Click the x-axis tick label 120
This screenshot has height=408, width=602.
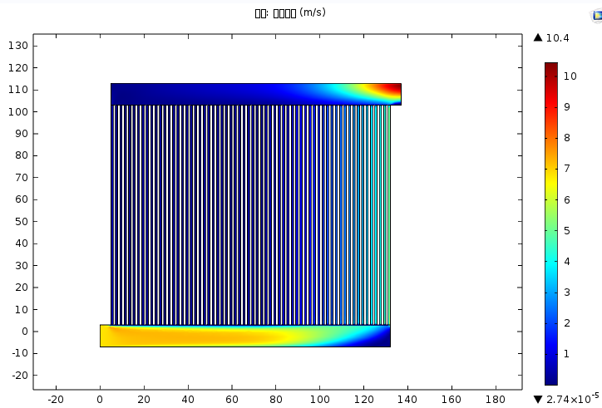pyautogui.click(x=363, y=400)
